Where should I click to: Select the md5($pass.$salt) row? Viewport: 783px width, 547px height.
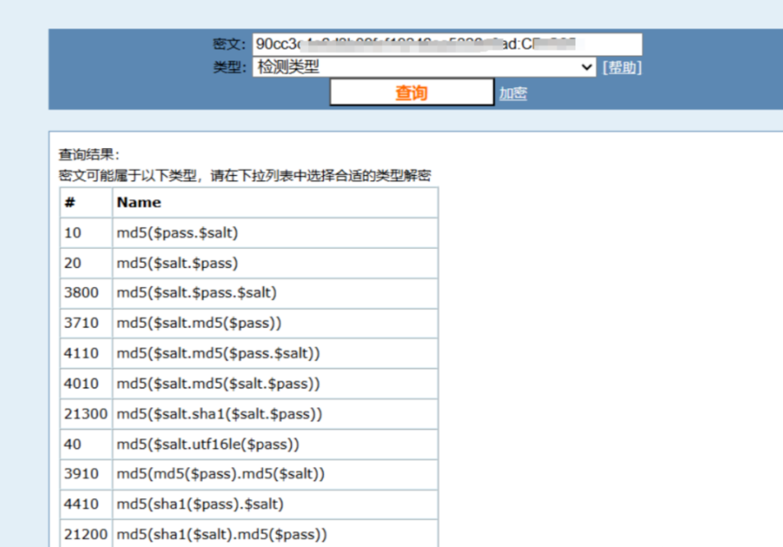[x=177, y=233]
